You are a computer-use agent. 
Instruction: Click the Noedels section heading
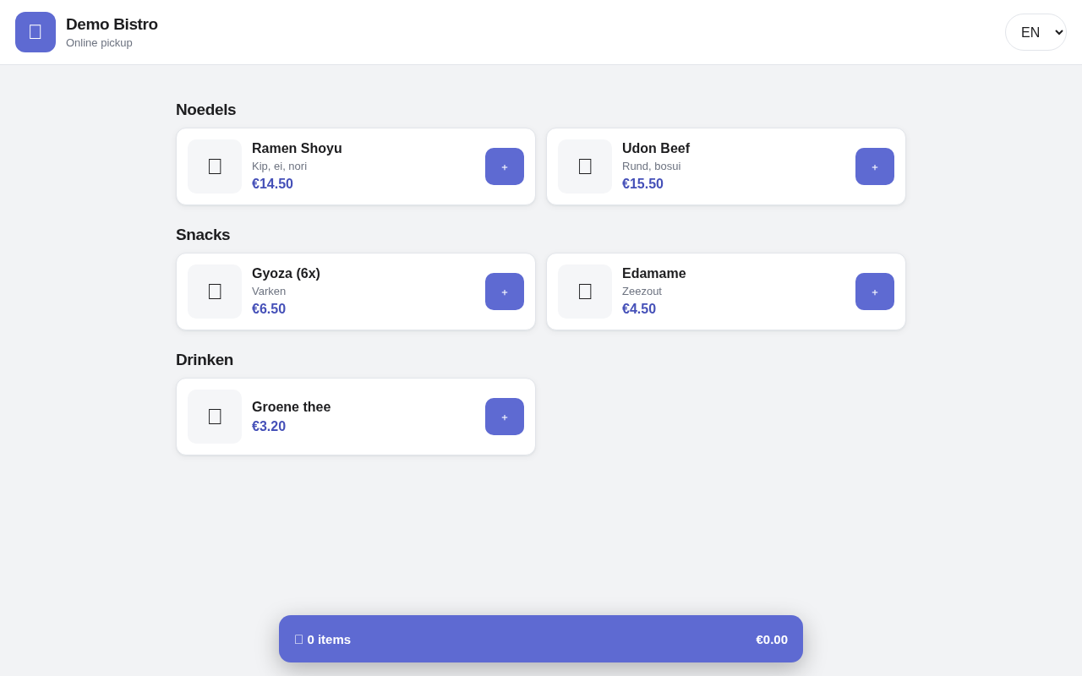click(206, 110)
